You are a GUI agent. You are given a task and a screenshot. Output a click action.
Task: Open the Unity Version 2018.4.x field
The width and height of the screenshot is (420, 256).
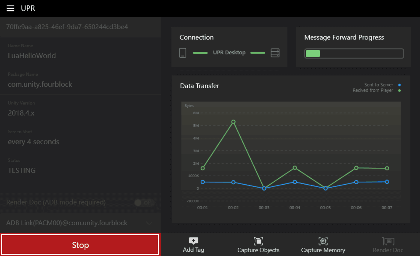click(81, 109)
